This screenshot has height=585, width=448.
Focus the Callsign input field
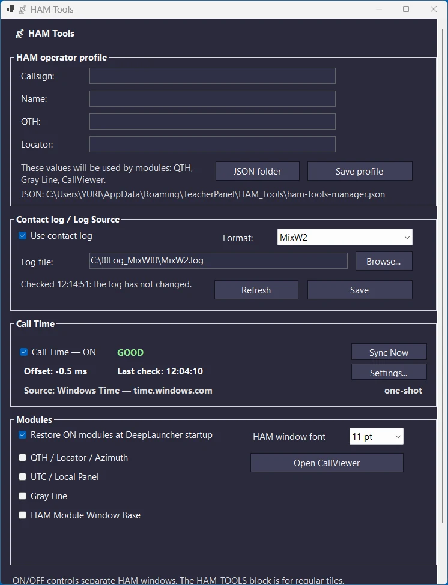pos(213,76)
